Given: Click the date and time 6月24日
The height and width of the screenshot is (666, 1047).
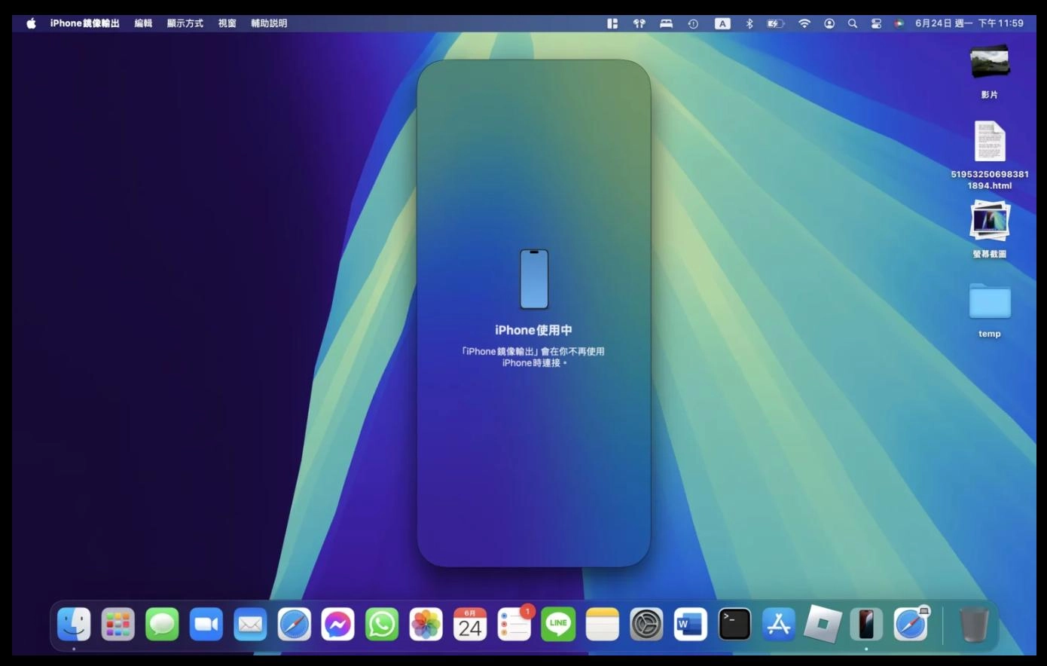Looking at the screenshot, I should [x=969, y=23].
